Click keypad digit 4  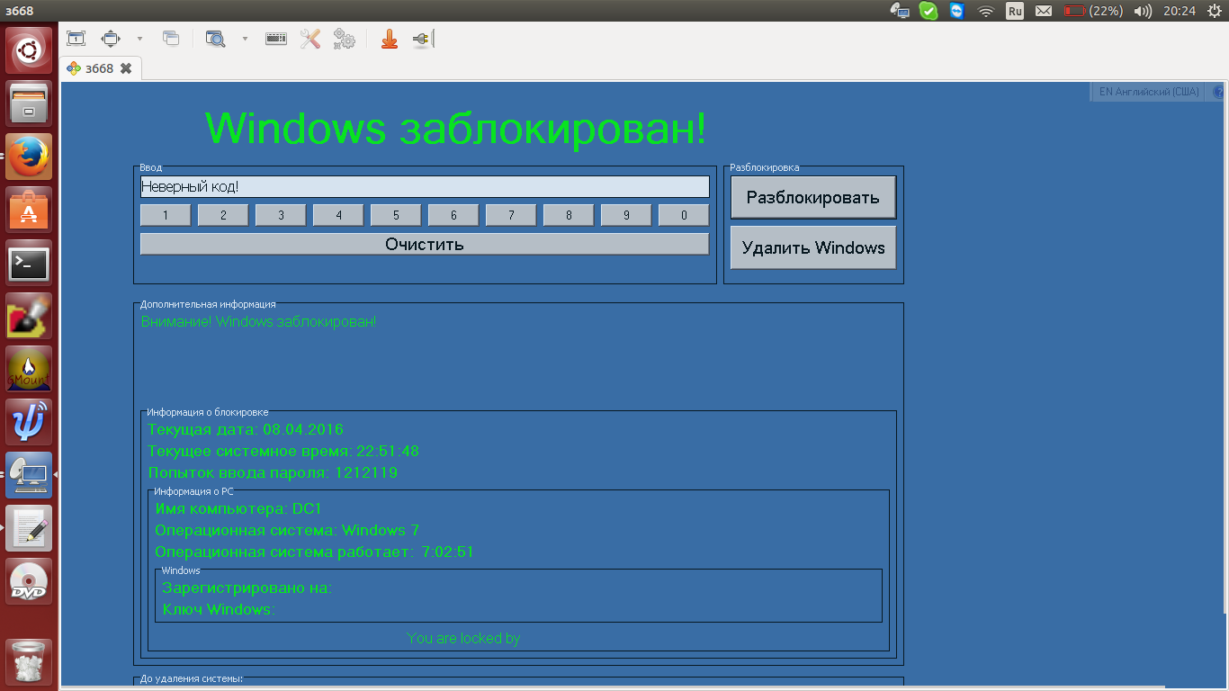pos(338,215)
